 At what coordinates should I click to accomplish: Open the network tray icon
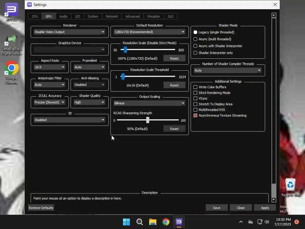(260, 222)
